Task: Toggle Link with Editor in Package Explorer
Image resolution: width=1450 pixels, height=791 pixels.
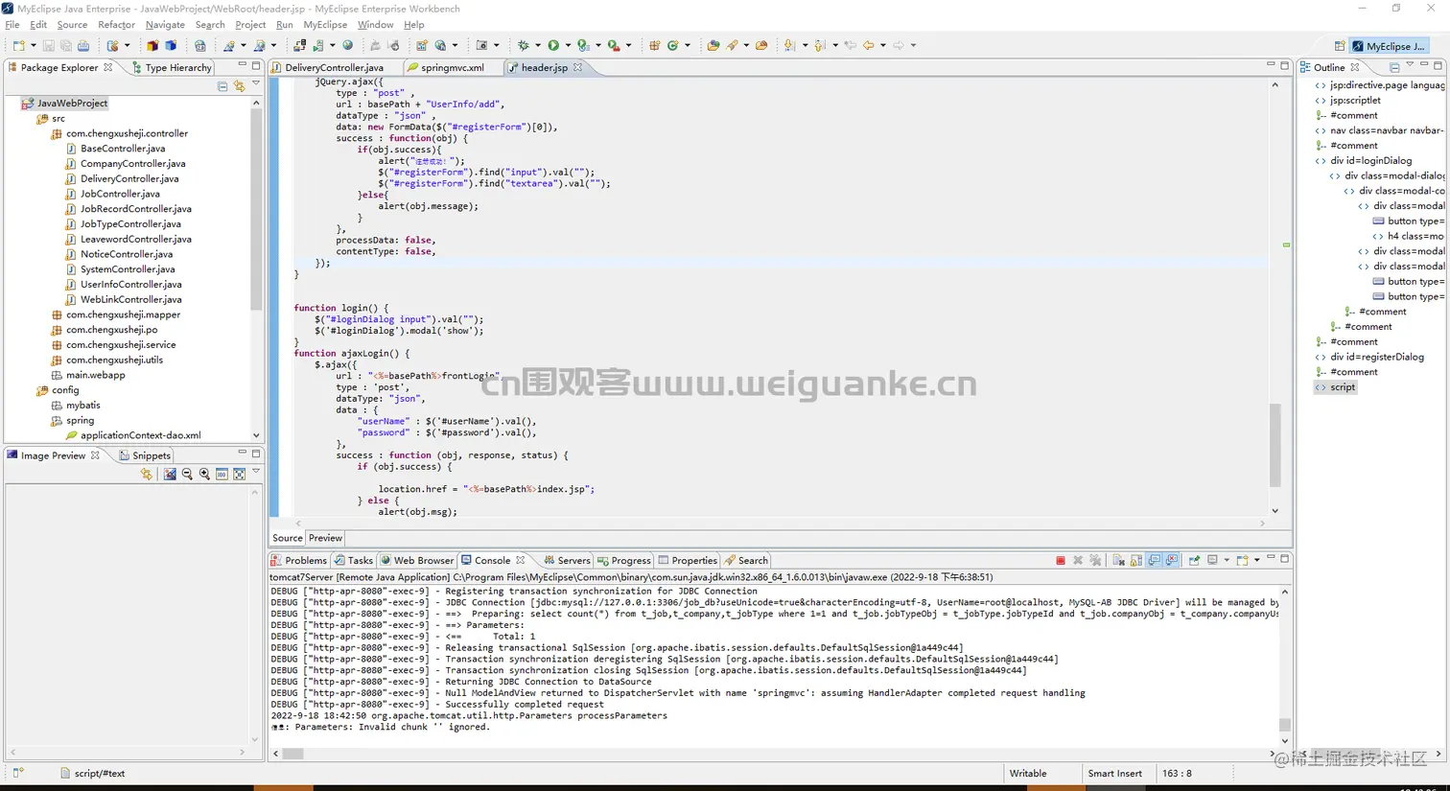Action: coord(239,86)
